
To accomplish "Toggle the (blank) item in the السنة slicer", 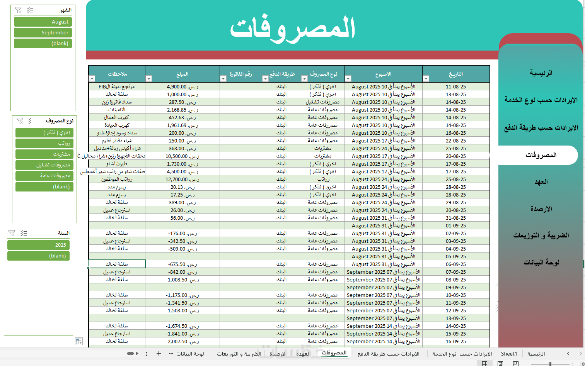I will click(x=38, y=256).
